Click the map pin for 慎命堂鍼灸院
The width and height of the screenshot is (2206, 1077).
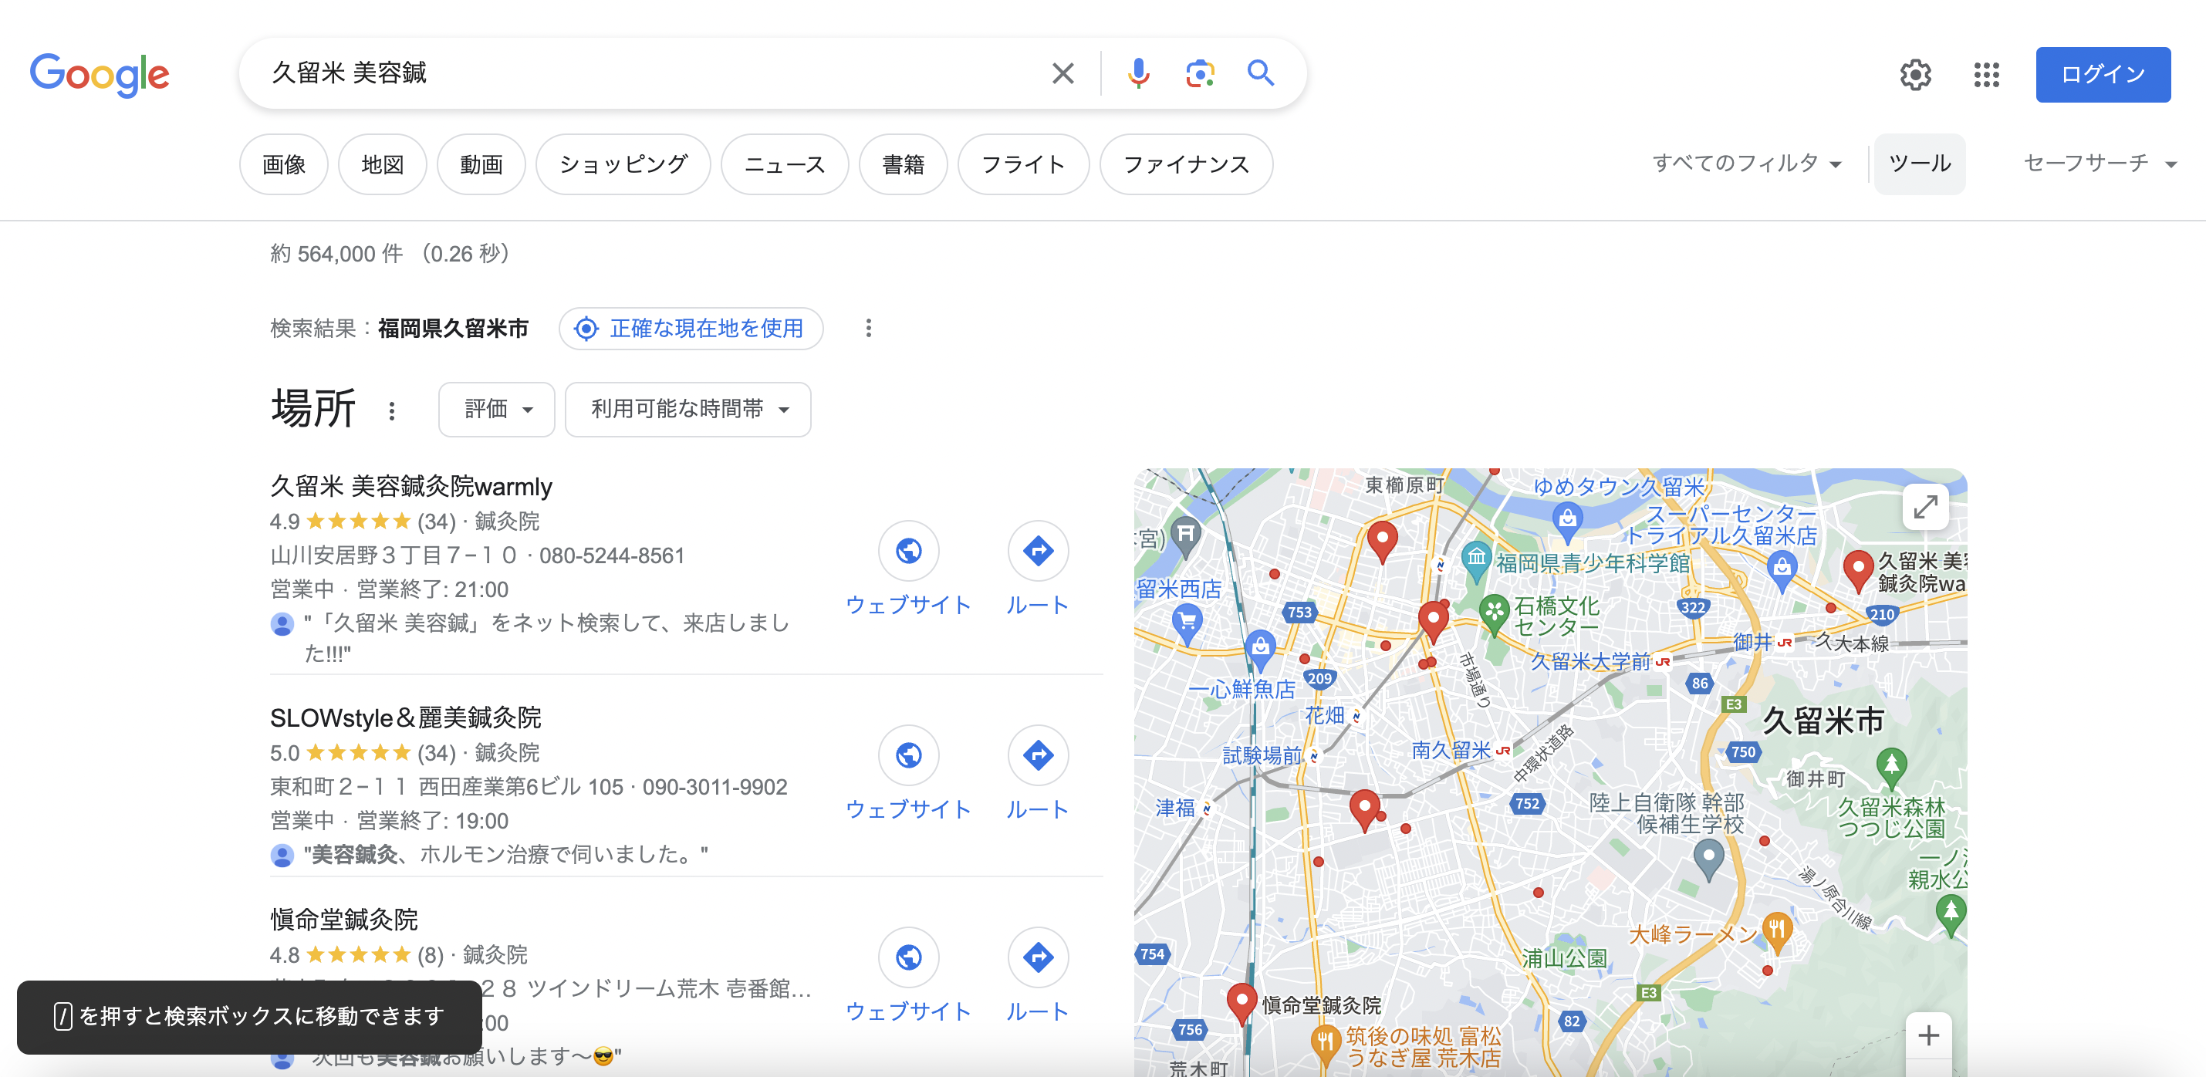pyautogui.click(x=1242, y=1001)
